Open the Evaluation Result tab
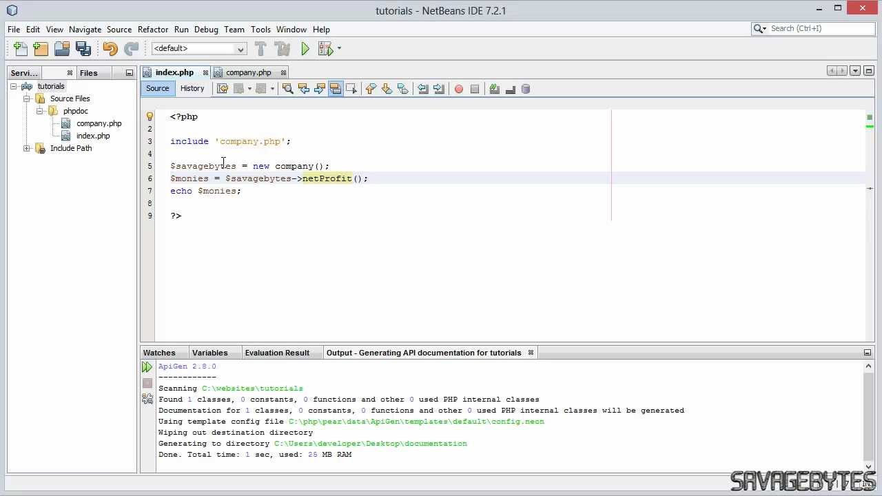Image resolution: width=882 pixels, height=496 pixels. (277, 353)
